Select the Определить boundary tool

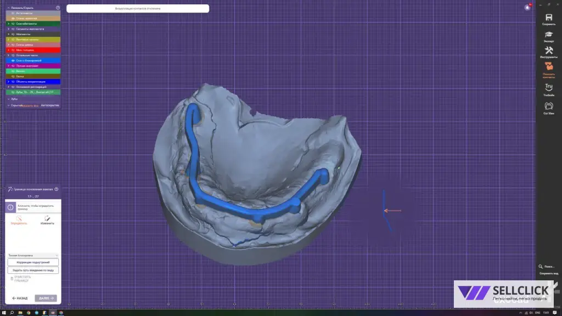pyautogui.click(x=19, y=218)
